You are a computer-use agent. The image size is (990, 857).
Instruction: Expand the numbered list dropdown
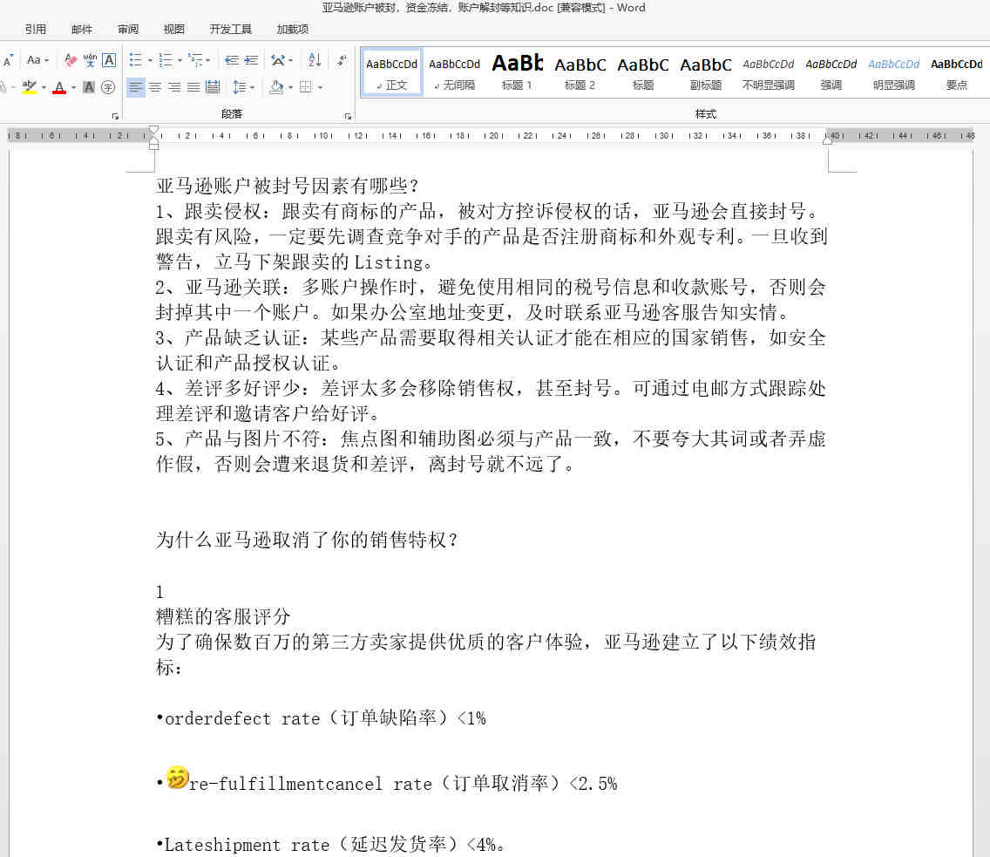180,61
